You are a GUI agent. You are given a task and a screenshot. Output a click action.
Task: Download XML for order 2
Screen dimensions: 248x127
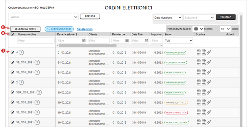pos(204,82)
